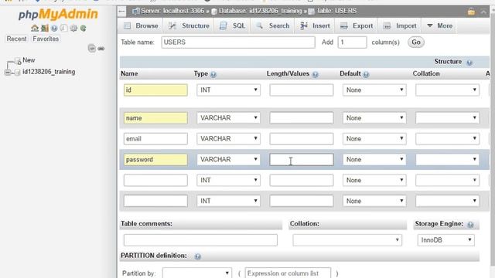Click Table: USERS breadcrumb link
The height and width of the screenshot is (278, 495).
point(336,11)
